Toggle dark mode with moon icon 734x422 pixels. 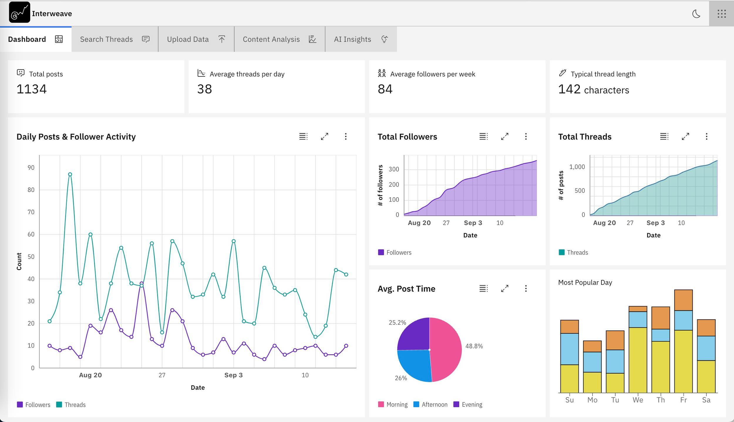(696, 14)
